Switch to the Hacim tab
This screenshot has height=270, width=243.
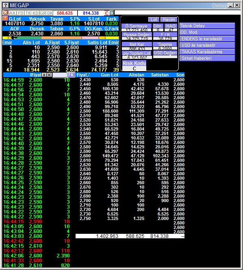pyautogui.click(x=169, y=20)
